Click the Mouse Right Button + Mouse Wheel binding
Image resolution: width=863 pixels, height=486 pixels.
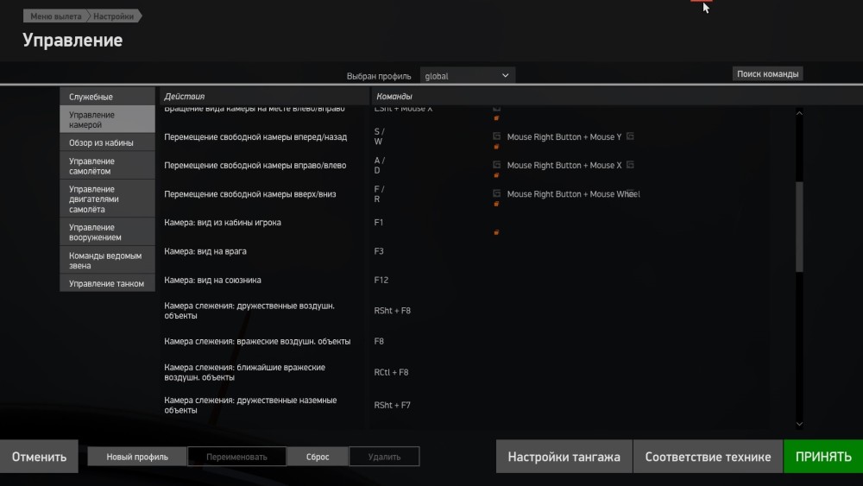573,193
